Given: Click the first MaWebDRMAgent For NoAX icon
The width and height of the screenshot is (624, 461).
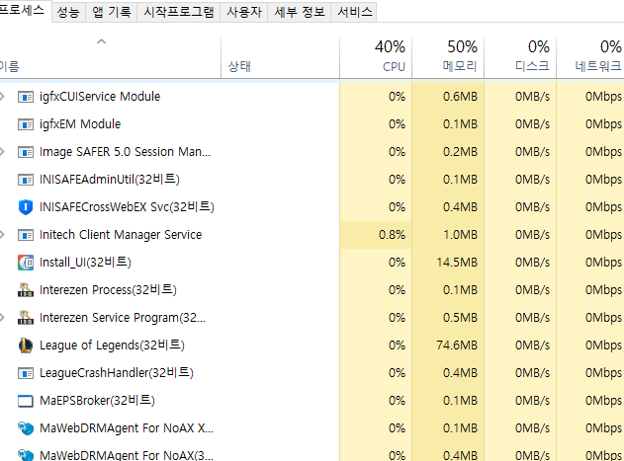Looking at the screenshot, I should [x=26, y=428].
